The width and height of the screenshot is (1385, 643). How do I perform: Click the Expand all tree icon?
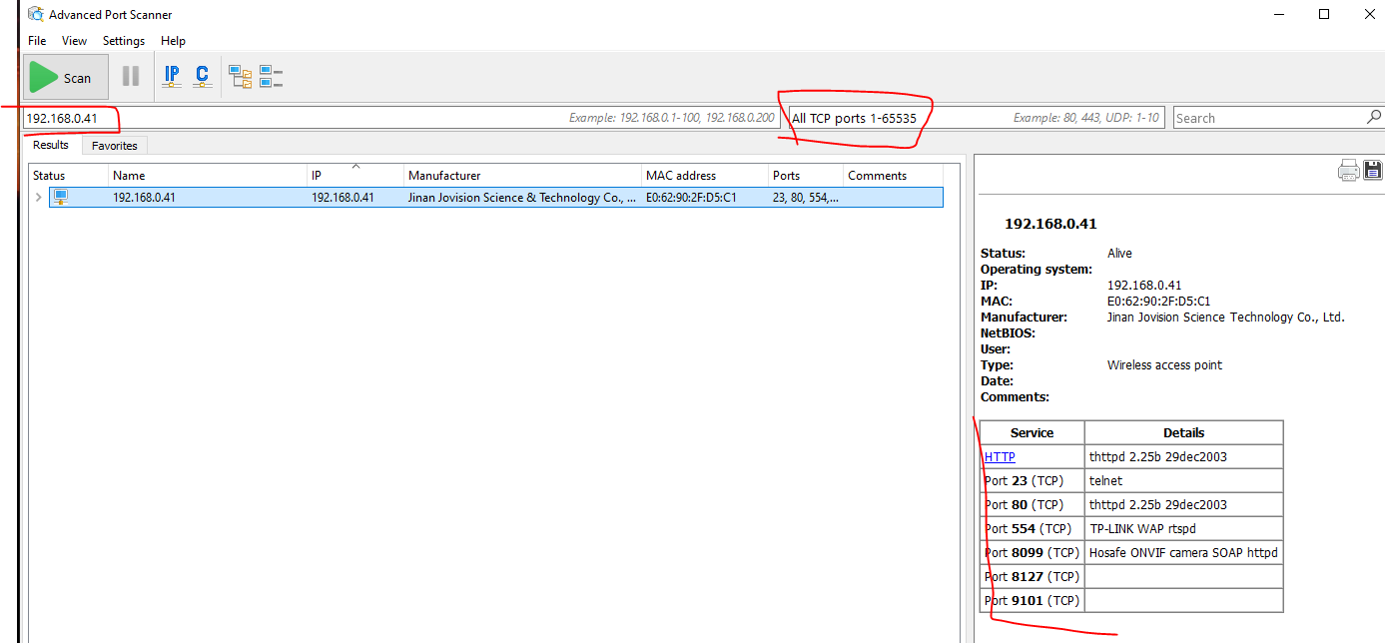[x=241, y=77]
